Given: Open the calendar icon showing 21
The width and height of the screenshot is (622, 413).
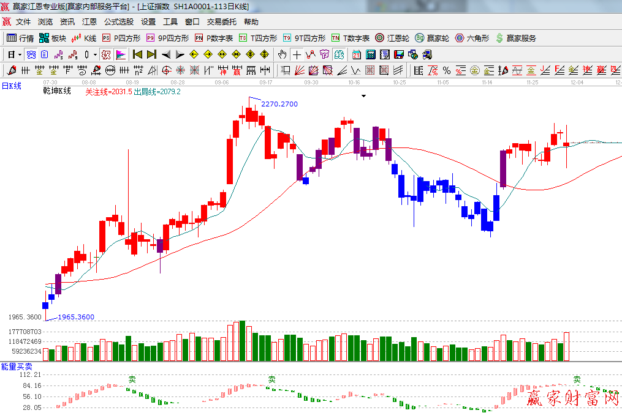Looking at the screenshot, I should tap(356, 54).
